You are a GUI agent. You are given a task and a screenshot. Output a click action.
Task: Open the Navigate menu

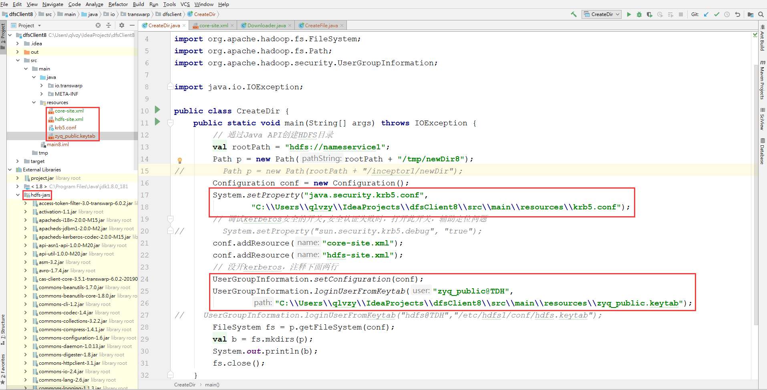coord(52,4)
